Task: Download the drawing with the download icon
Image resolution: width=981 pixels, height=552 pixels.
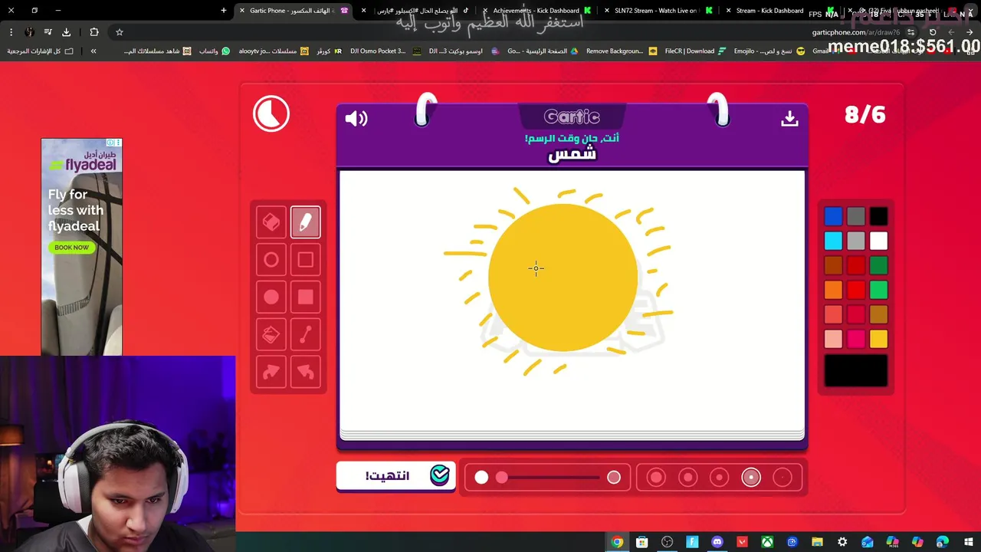Action: pyautogui.click(x=789, y=119)
